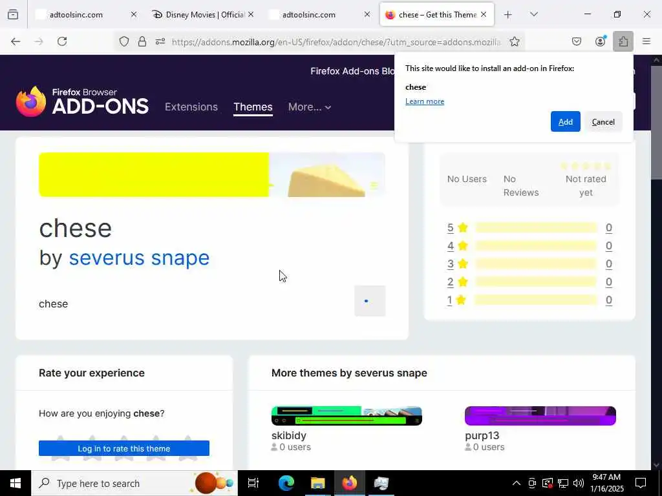Switch to the Disney Movies tab
The height and width of the screenshot is (496, 662).
point(205,15)
